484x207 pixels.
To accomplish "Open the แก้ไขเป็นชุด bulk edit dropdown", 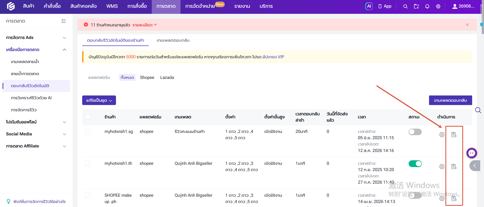I will [x=99, y=100].
